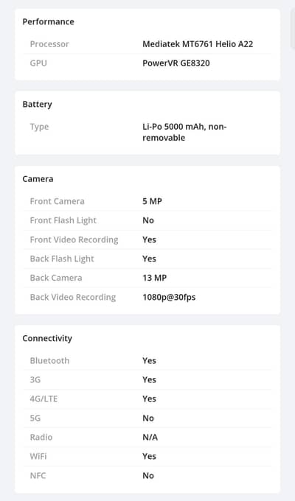The width and height of the screenshot is (295, 501).
Task: Select the 5 MP front camera value
Action: click(x=152, y=201)
